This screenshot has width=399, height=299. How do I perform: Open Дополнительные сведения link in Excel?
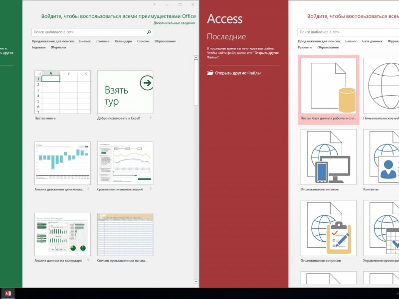tap(174, 23)
